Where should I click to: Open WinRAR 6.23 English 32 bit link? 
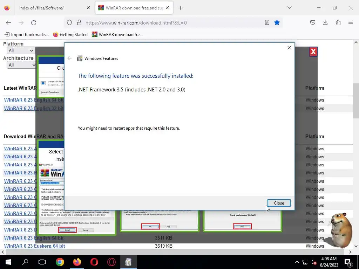(34, 108)
